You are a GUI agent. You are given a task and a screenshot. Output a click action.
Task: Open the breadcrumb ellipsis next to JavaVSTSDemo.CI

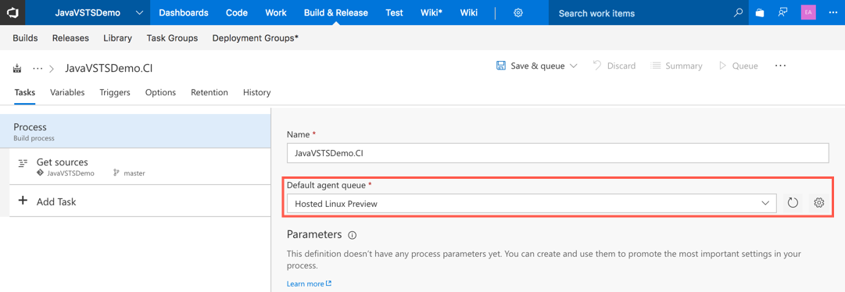[x=38, y=69]
